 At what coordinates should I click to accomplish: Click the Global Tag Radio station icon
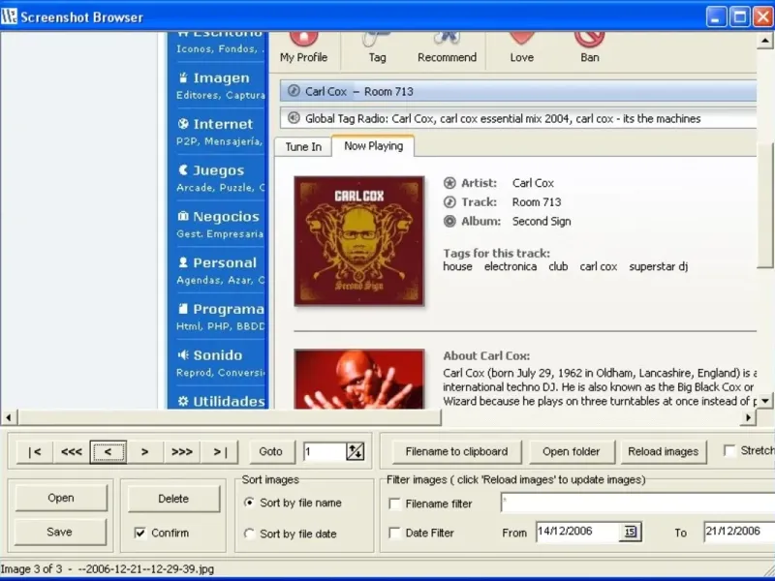pos(294,118)
